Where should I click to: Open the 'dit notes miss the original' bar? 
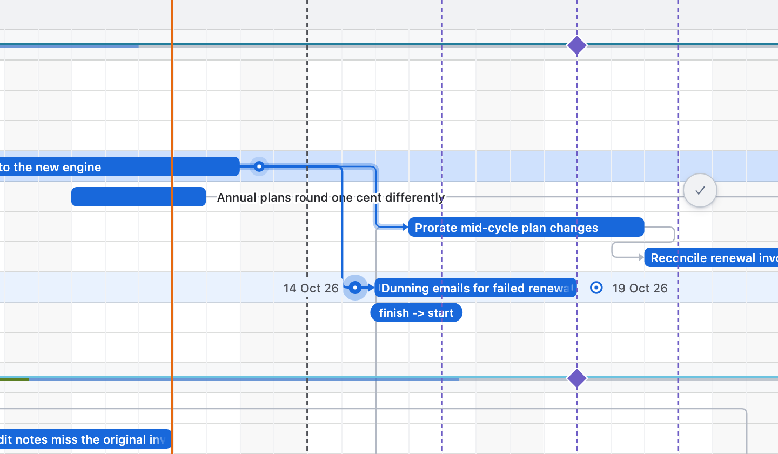coord(86,439)
